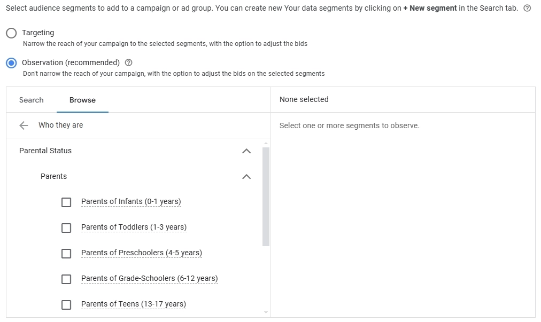Collapse the Parents subsection chevron

pos(246,177)
